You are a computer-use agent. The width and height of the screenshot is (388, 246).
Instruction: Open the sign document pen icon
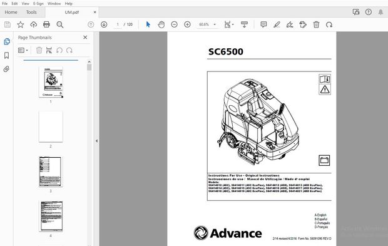click(290, 24)
